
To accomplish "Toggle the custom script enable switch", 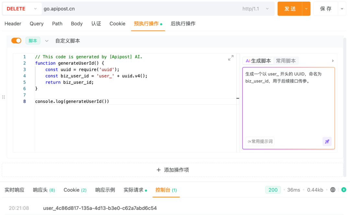I will click(x=16, y=41).
